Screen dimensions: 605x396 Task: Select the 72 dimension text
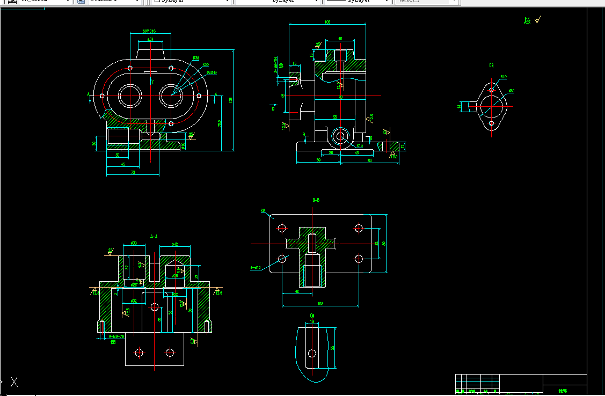pos(133,172)
